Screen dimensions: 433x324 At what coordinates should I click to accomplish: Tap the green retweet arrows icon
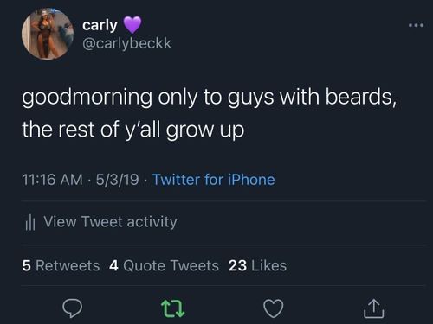coord(172,308)
